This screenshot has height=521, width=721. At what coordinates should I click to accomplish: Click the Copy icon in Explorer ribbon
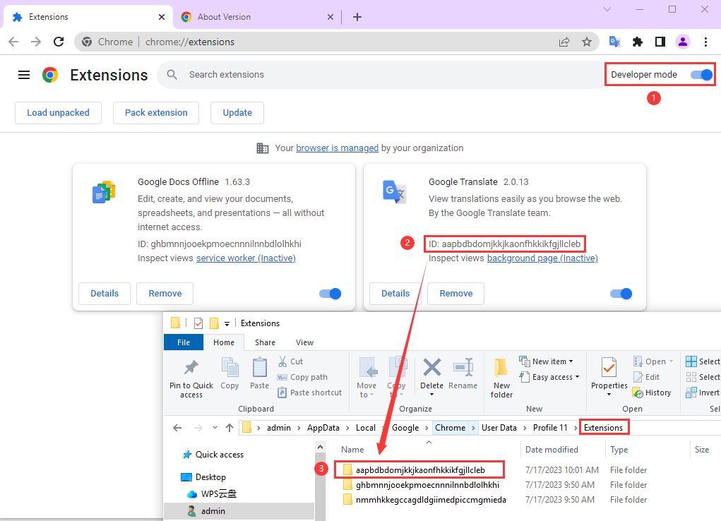[x=230, y=373]
